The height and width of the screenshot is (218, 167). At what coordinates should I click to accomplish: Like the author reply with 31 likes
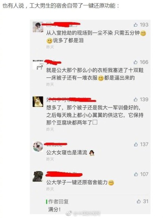[x=139, y=201]
